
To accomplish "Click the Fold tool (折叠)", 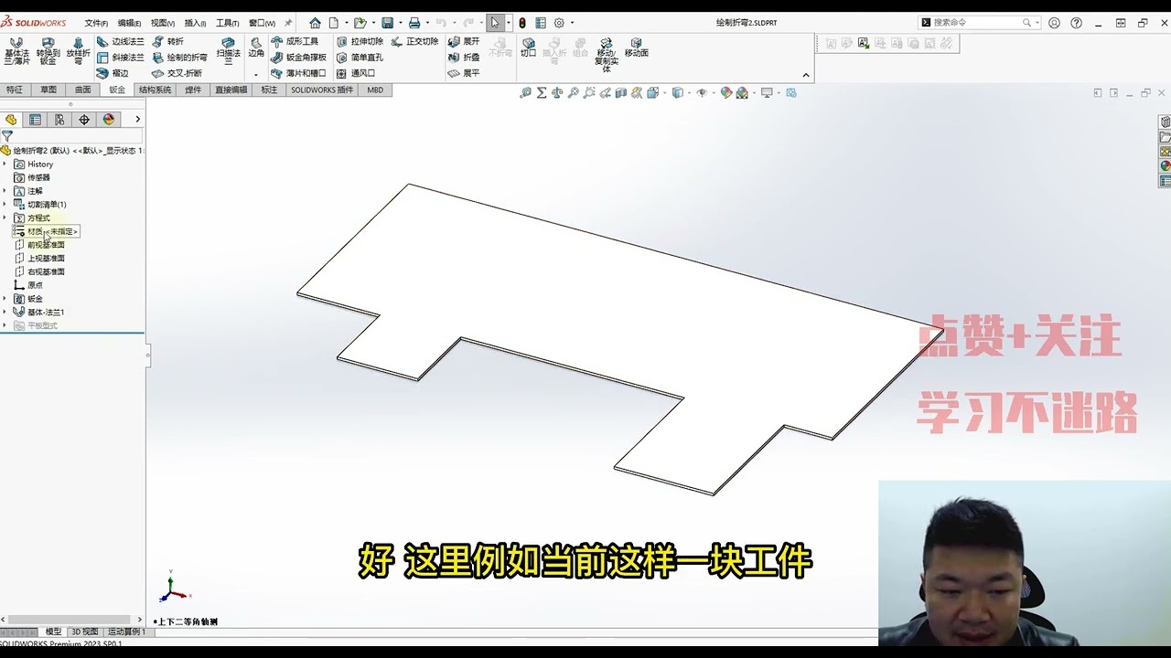I will (464, 58).
